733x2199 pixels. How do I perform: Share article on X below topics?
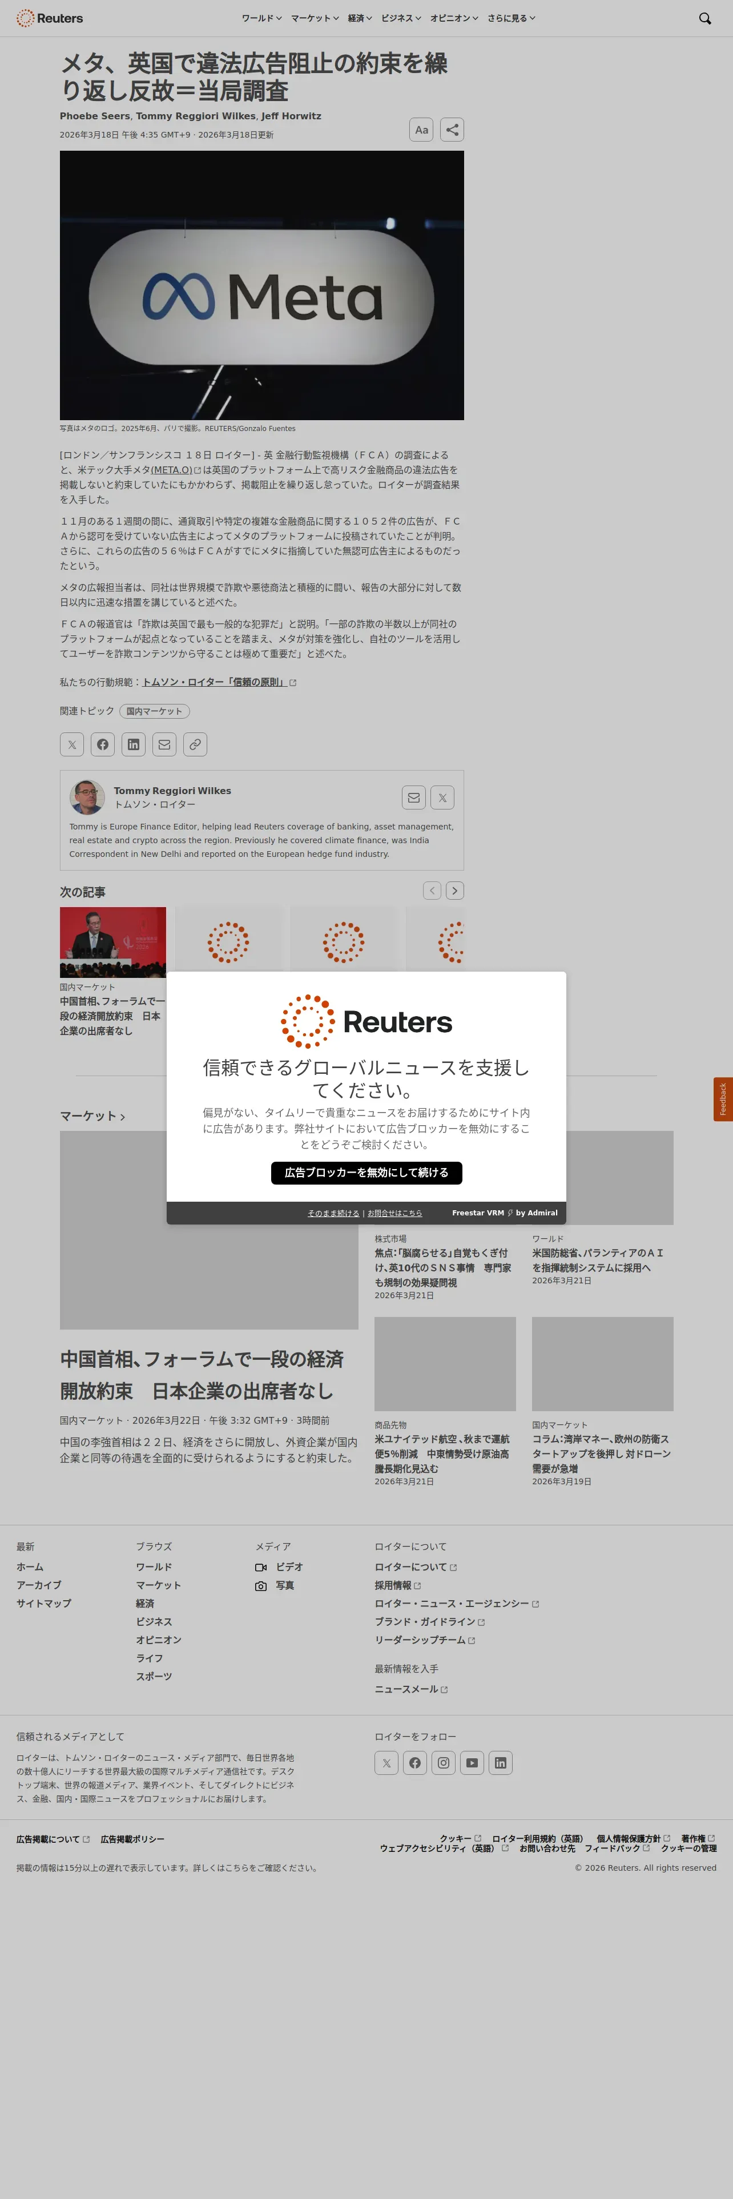72,744
